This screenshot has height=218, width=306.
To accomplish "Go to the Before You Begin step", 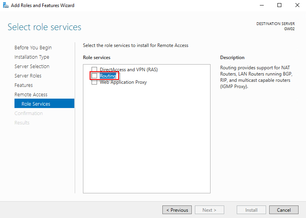I will [33, 48].
